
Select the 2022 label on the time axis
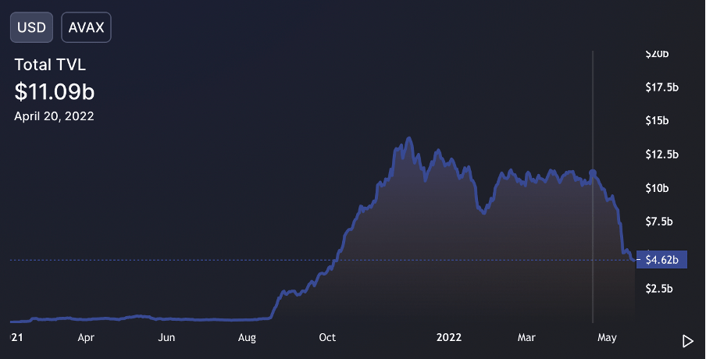449,338
